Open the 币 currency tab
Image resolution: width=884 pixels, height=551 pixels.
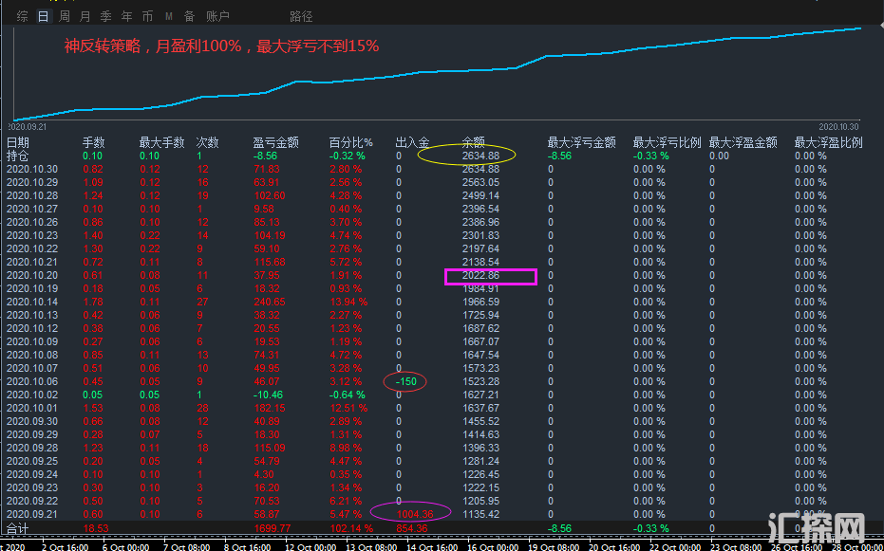(x=147, y=16)
